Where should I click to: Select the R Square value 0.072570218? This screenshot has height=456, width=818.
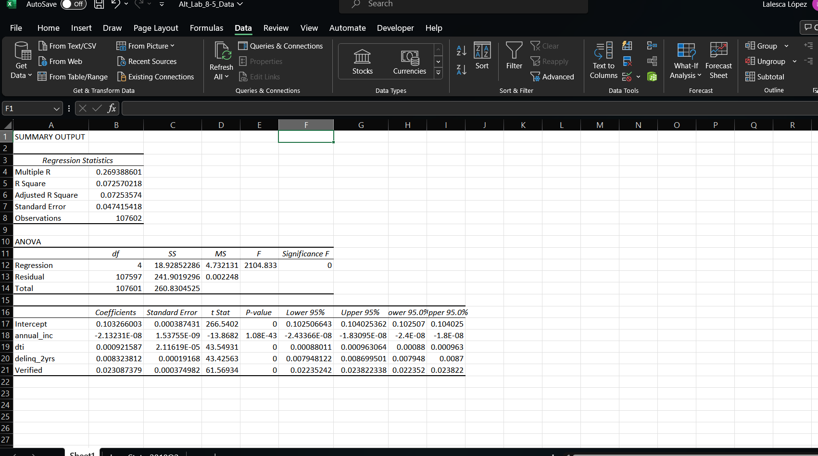click(116, 183)
